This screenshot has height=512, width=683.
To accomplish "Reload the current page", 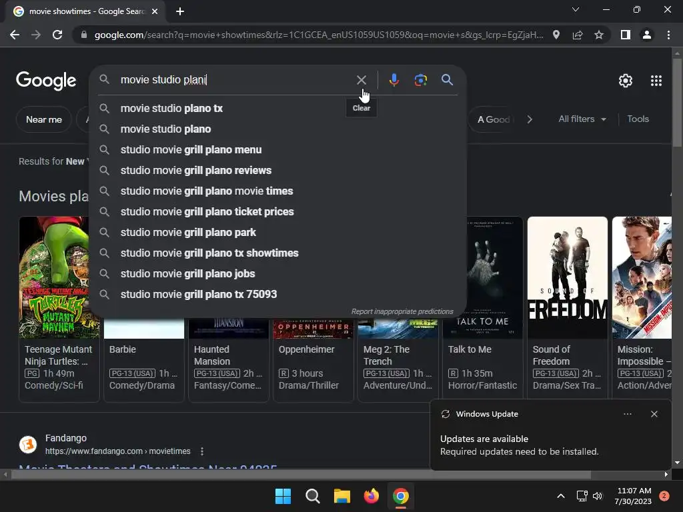I will [57, 35].
